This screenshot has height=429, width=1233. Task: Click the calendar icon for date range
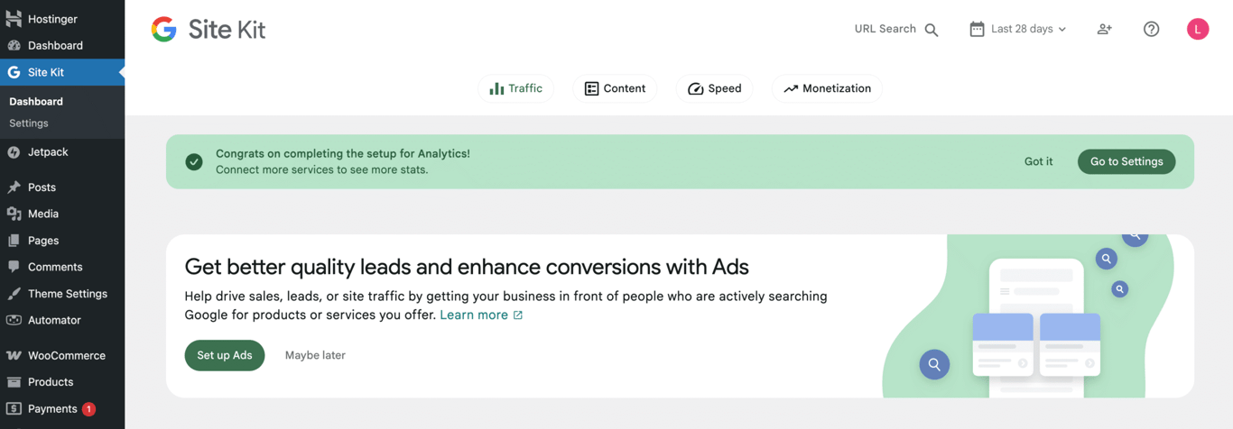977,29
